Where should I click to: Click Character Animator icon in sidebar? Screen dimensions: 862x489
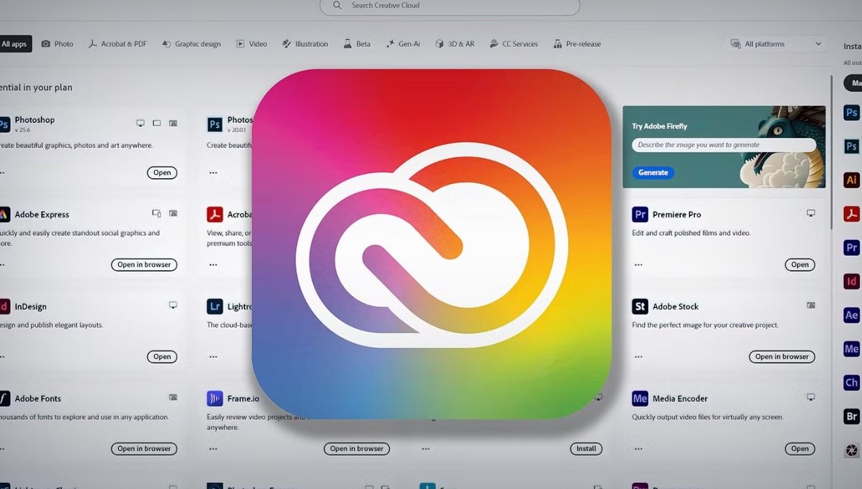coord(851,382)
